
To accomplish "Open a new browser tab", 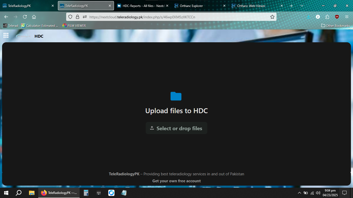I will click(291, 6).
